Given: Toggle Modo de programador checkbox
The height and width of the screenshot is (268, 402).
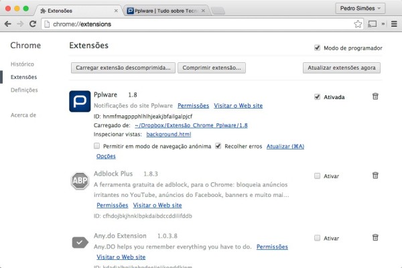Looking at the screenshot, I should 317,48.
